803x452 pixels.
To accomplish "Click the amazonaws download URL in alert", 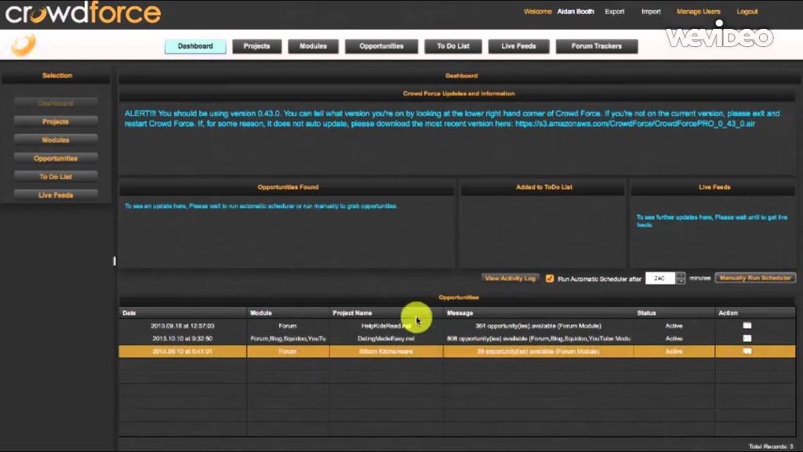I will [635, 123].
